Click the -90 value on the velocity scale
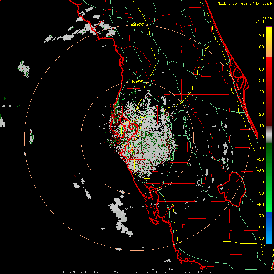The width and height of the screenshot is (274, 274). pyautogui.click(x=260, y=238)
